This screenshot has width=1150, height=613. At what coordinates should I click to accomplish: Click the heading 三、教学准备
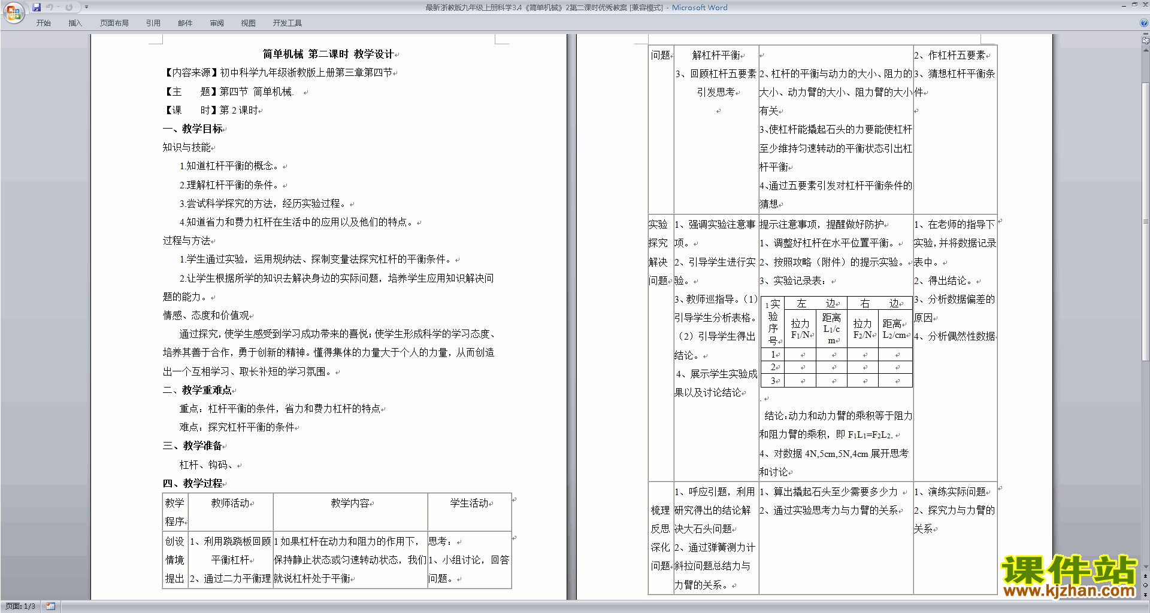coord(192,446)
